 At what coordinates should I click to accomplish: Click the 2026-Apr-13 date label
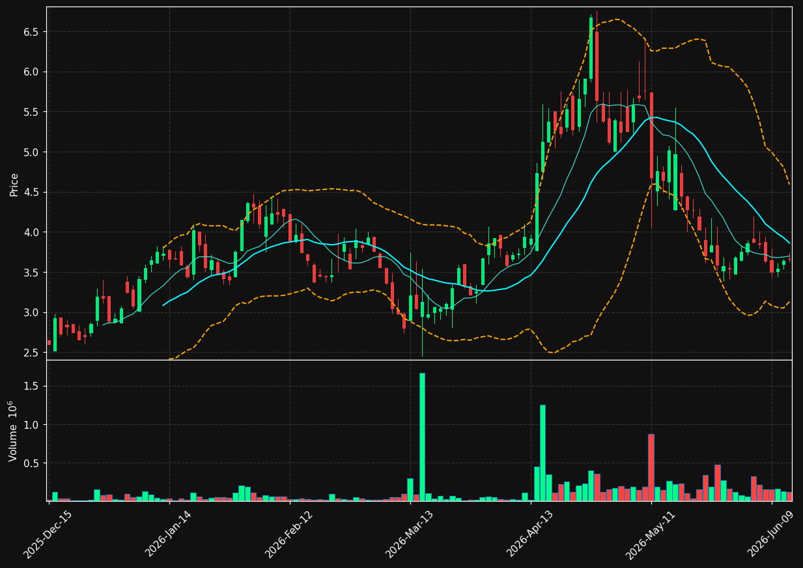pos(531,534)
